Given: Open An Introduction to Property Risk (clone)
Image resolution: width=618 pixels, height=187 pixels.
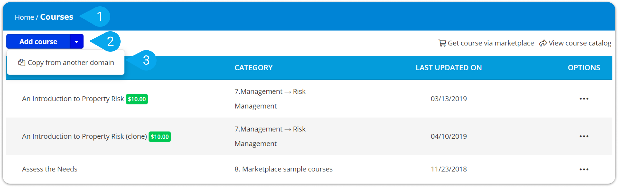Looking at the screenshot, I should (84, 136).
